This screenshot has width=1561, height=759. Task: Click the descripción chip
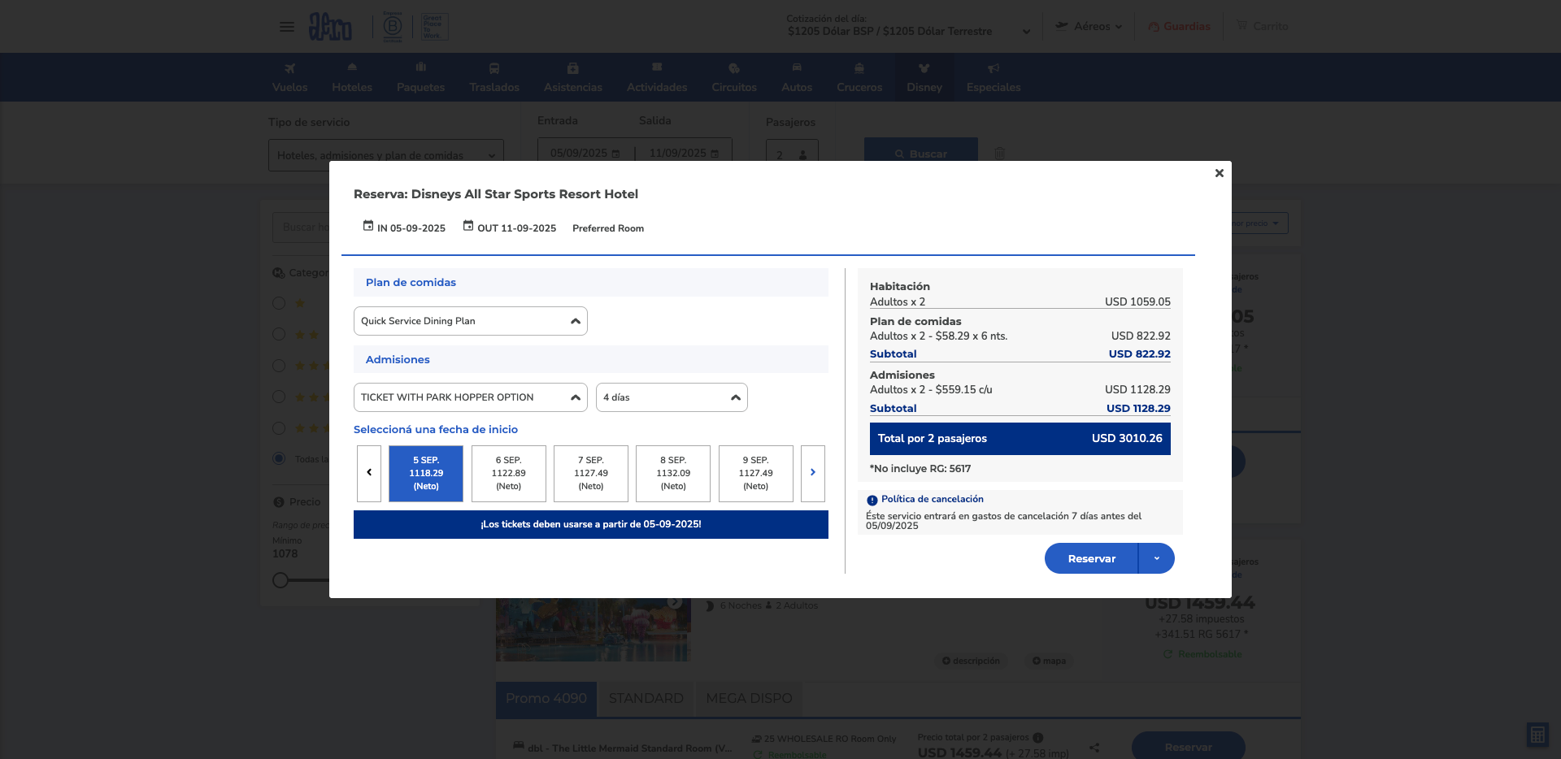click(971, 661)
